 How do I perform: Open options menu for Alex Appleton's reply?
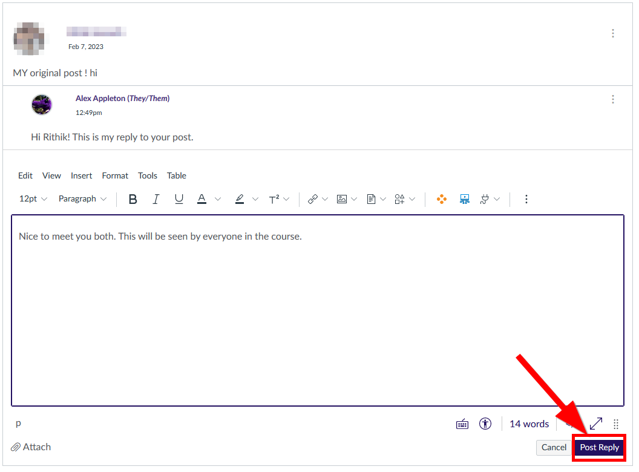coord(613,99)
